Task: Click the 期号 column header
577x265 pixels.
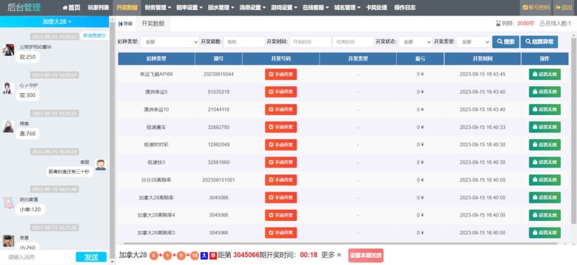Action: point(218,59)
